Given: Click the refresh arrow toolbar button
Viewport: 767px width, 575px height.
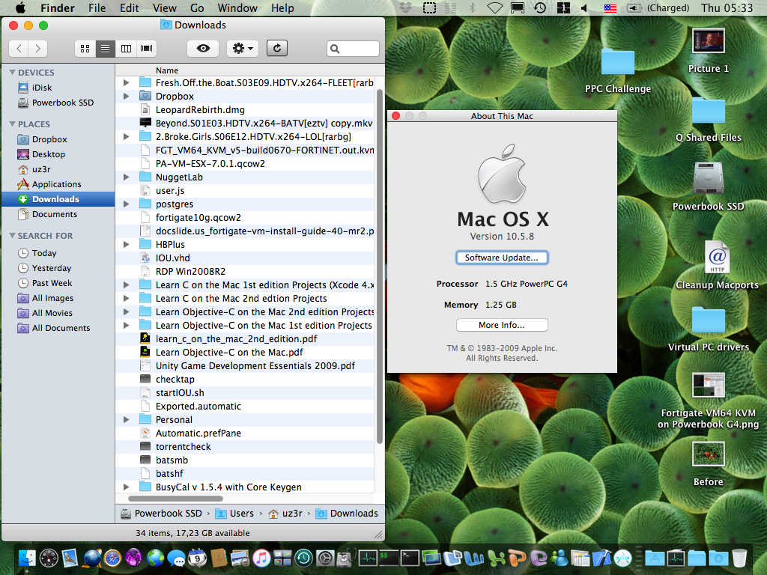Looking at the screenshot, I should coord(277,49).
